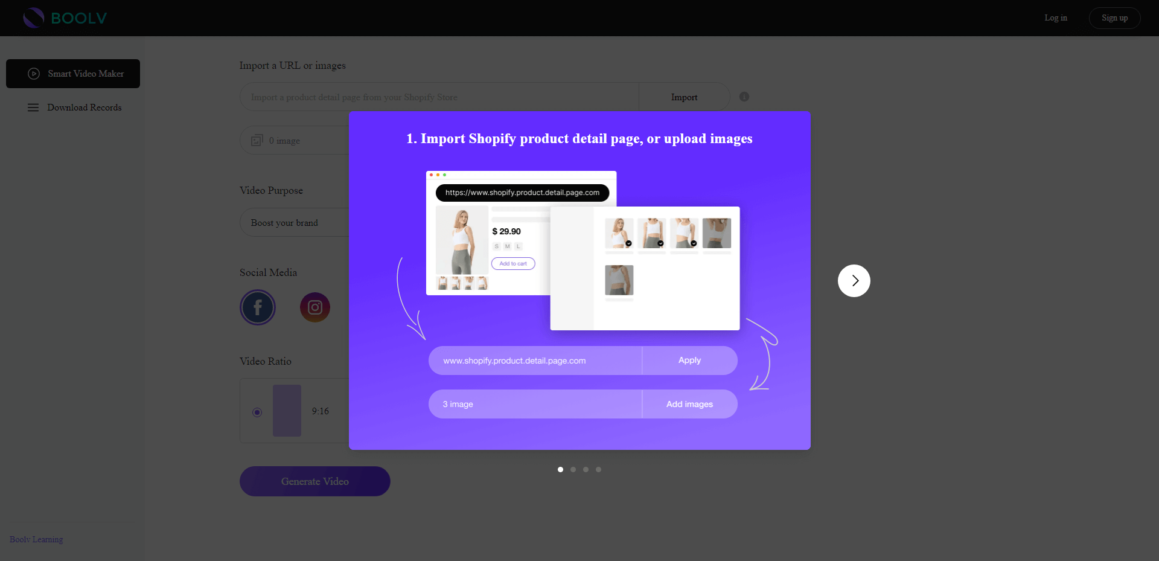Select the first carousel dot
The width and height of the screenshot is (1159, 561).
point(560,469)
